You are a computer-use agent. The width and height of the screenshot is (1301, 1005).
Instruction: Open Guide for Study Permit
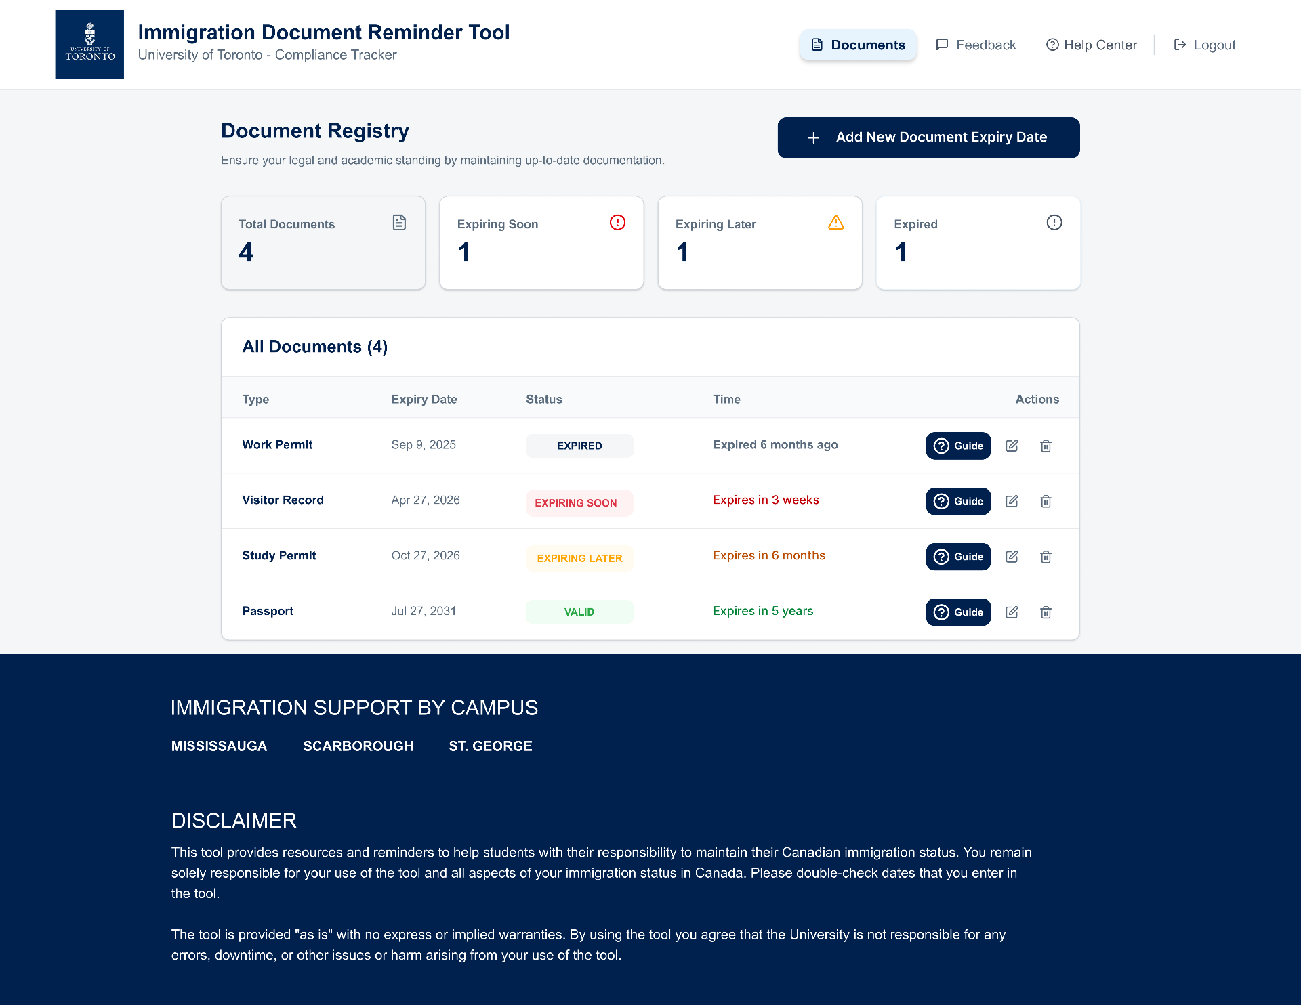pyautogui.click(x=958, y=557)
